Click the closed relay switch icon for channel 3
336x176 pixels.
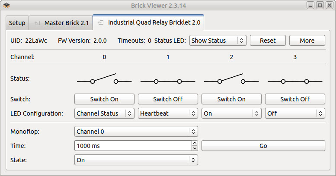295,81
